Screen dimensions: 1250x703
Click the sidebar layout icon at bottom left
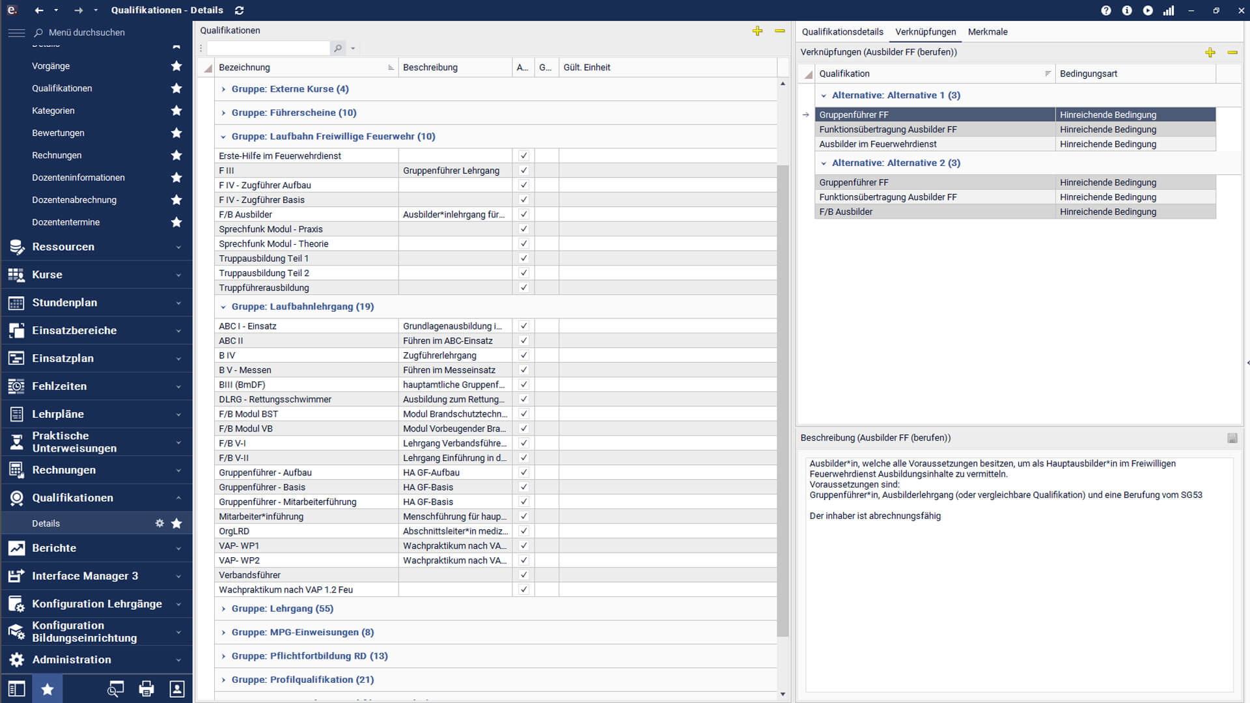tap(17, 689)
